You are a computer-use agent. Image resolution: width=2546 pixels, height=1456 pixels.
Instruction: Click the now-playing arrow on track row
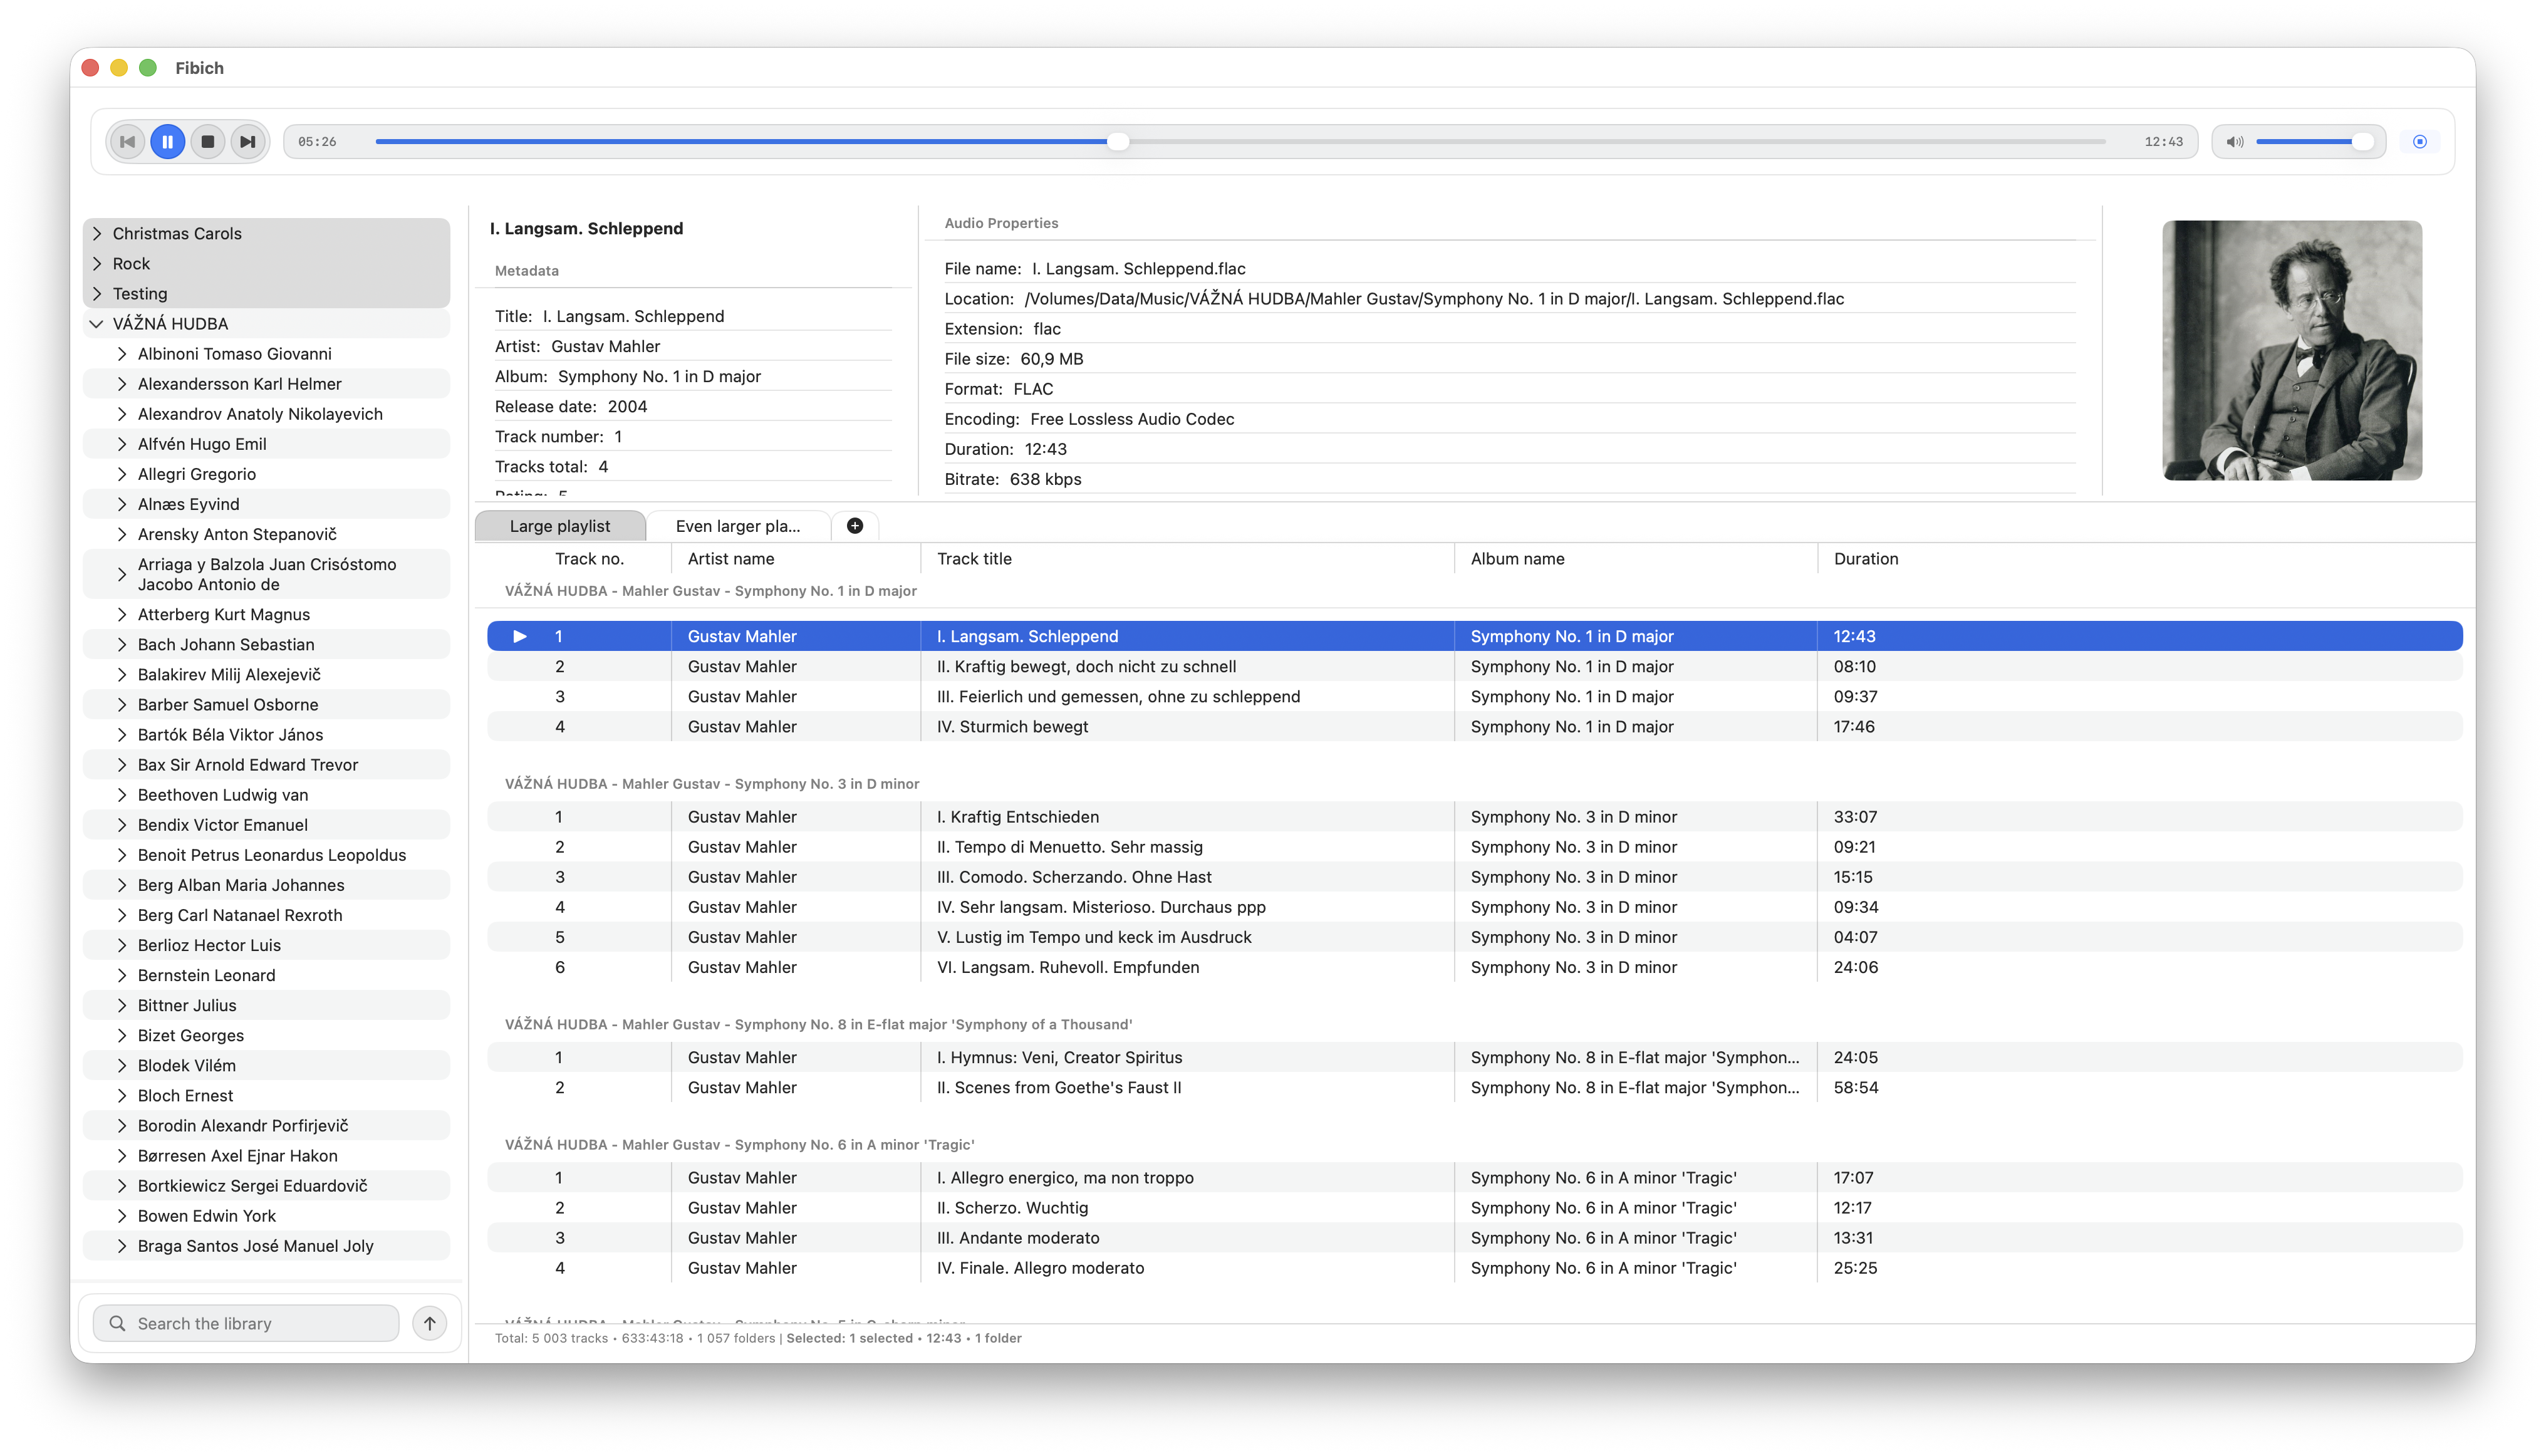pos(520,636)
